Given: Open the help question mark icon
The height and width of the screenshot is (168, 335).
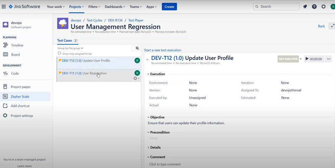Looking at the screenshot, I should pyautogui.click(x=314, y=6).
